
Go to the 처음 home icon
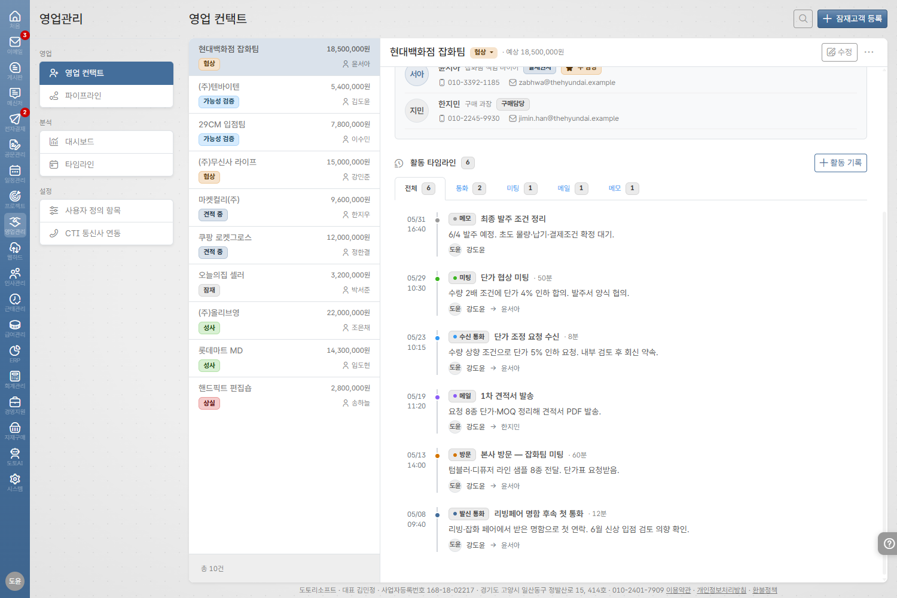tap(15, 19)
